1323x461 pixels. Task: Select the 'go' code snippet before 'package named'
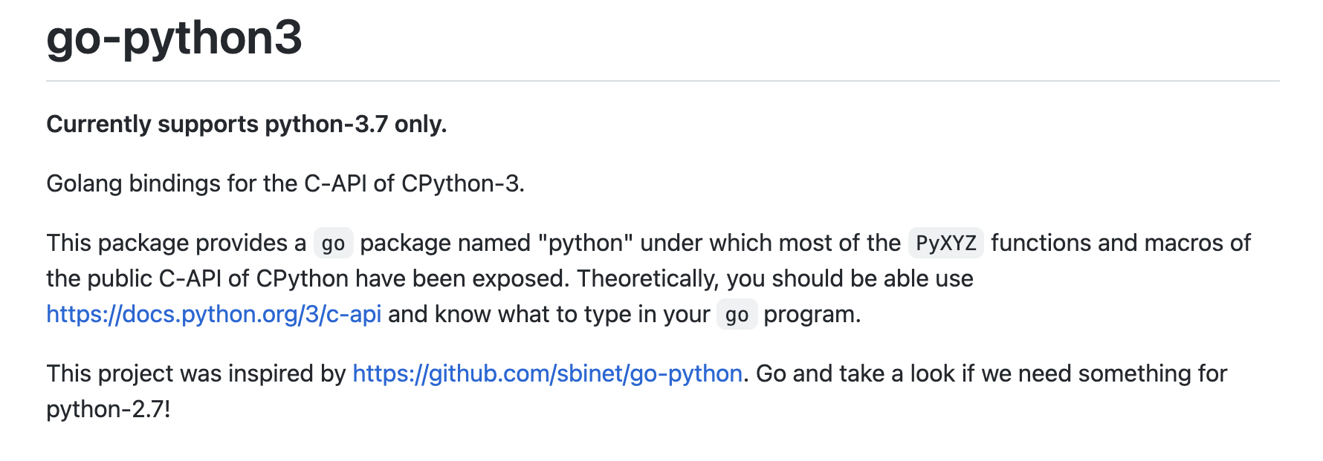pos(333,243)
